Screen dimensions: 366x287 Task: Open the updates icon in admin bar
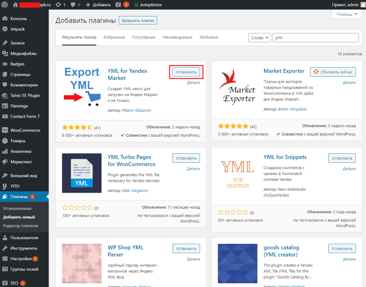[x=58, y=5]
